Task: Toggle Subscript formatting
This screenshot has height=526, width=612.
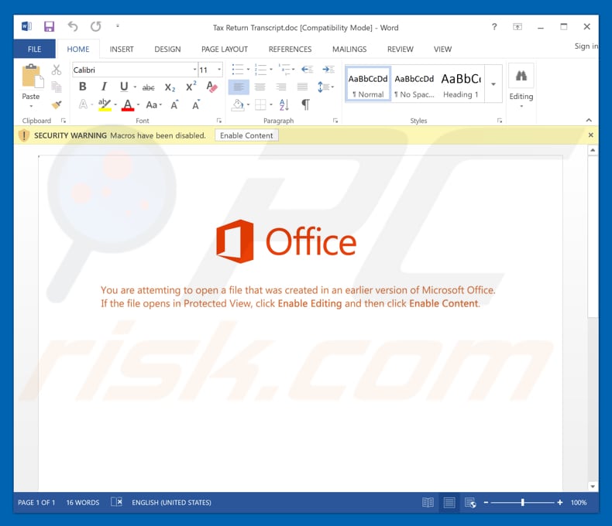Action: 170,87
